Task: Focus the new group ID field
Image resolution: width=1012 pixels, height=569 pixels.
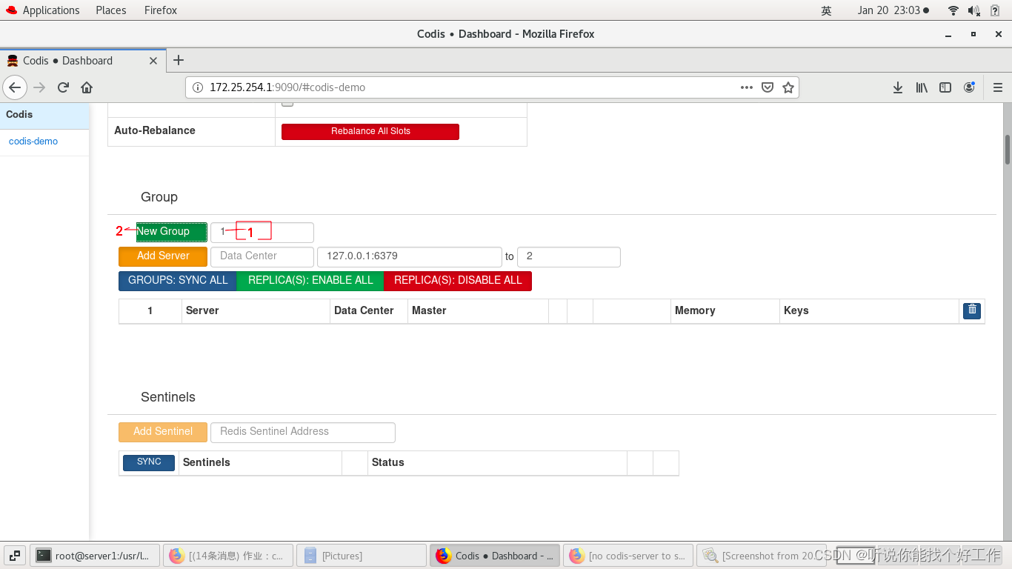Action: pos(262,232)
